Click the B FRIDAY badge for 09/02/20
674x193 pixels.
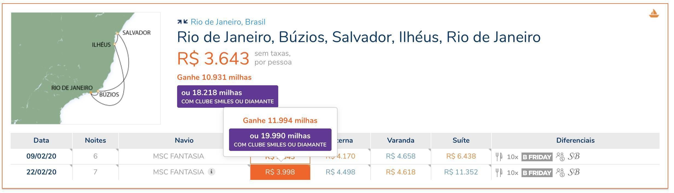coord(537,157)
